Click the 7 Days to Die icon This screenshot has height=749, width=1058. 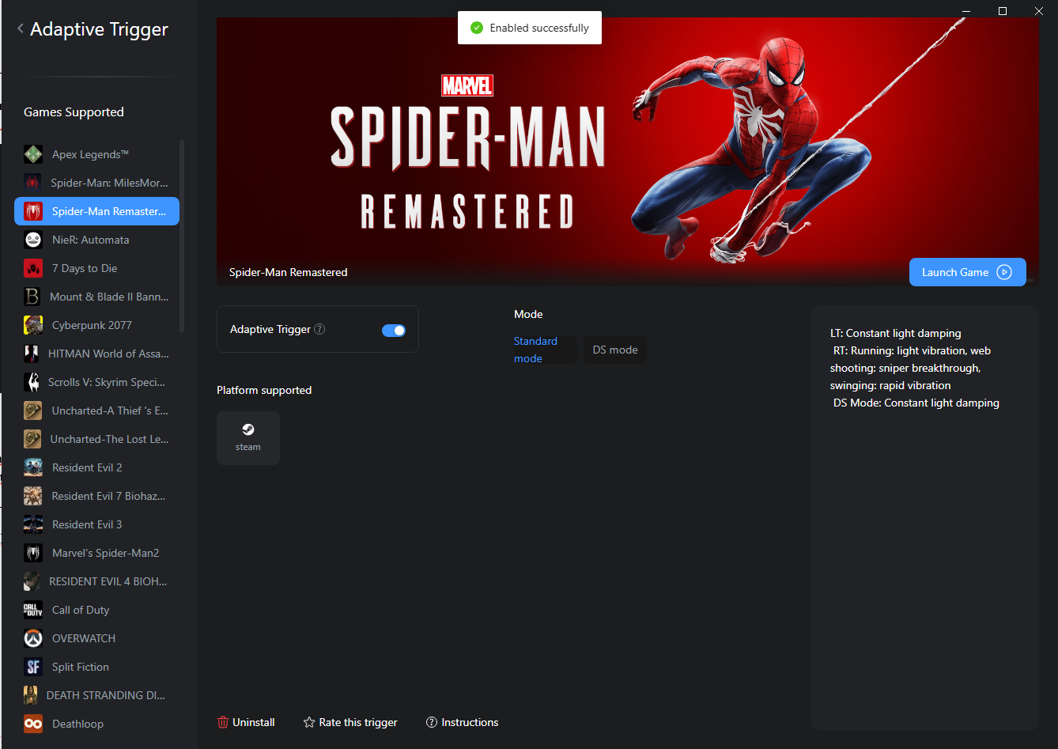pos(33,268)
